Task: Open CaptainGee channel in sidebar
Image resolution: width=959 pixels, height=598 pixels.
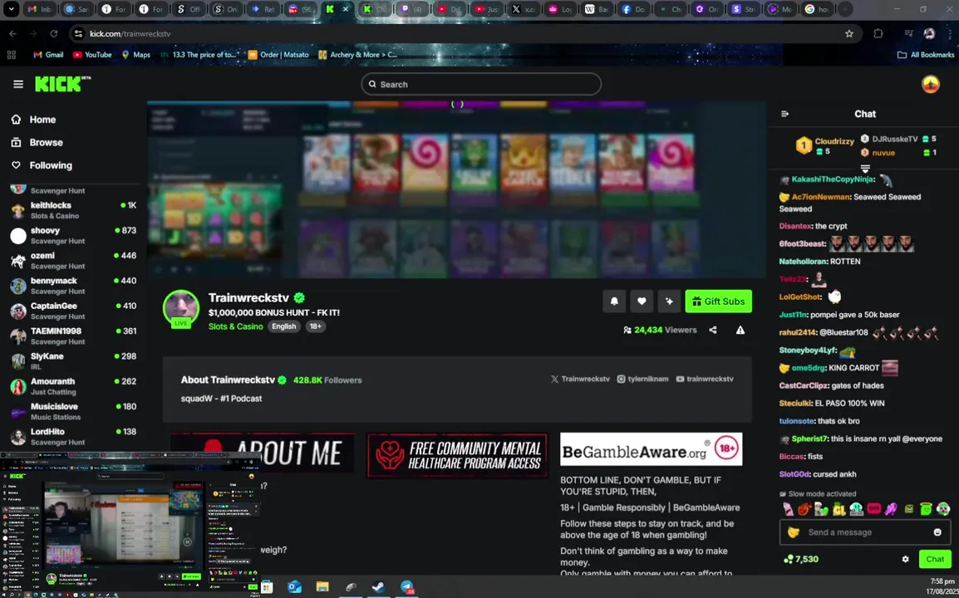Action: click(x=73, y=311)
